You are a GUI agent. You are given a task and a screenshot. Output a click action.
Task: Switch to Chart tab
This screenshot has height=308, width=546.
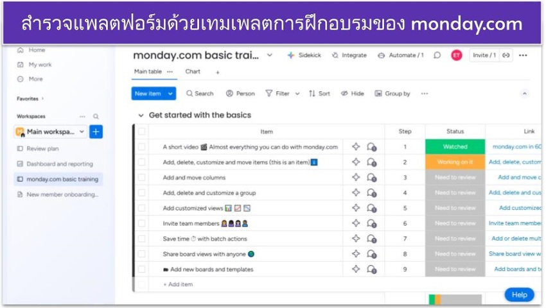(193, 72)
